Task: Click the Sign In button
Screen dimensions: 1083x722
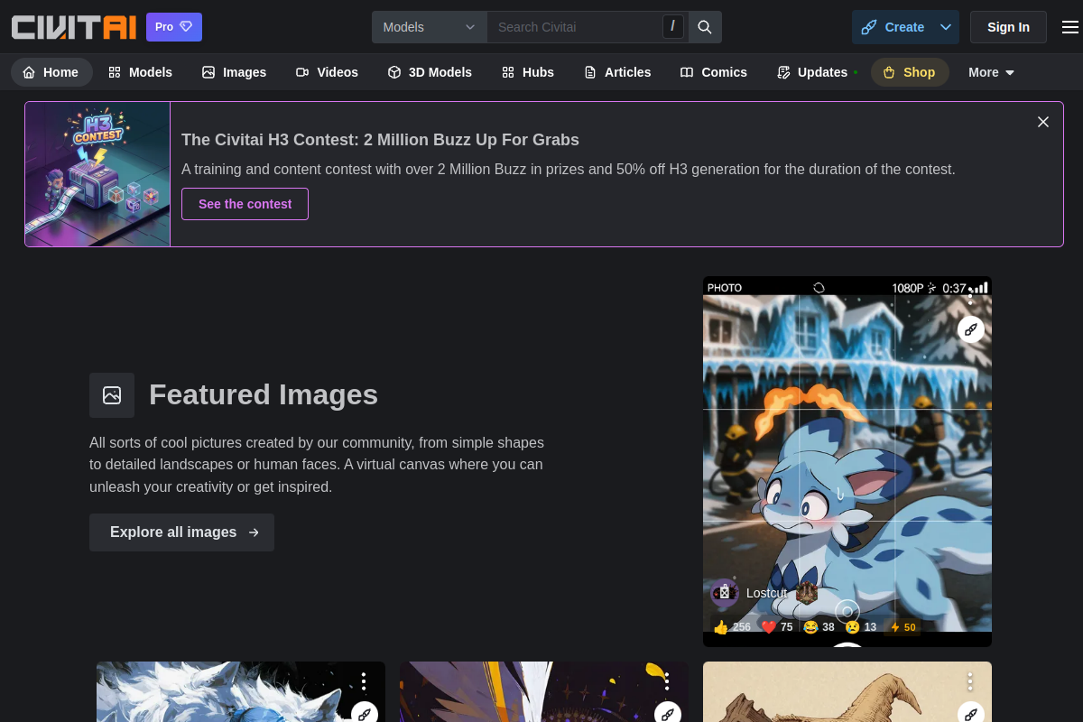Action: pyautogui.click(x=1008, y=27)
